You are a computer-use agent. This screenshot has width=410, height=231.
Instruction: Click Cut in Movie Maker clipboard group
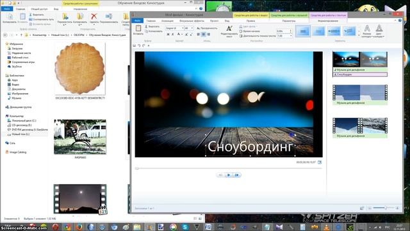(x=152, y=26)
